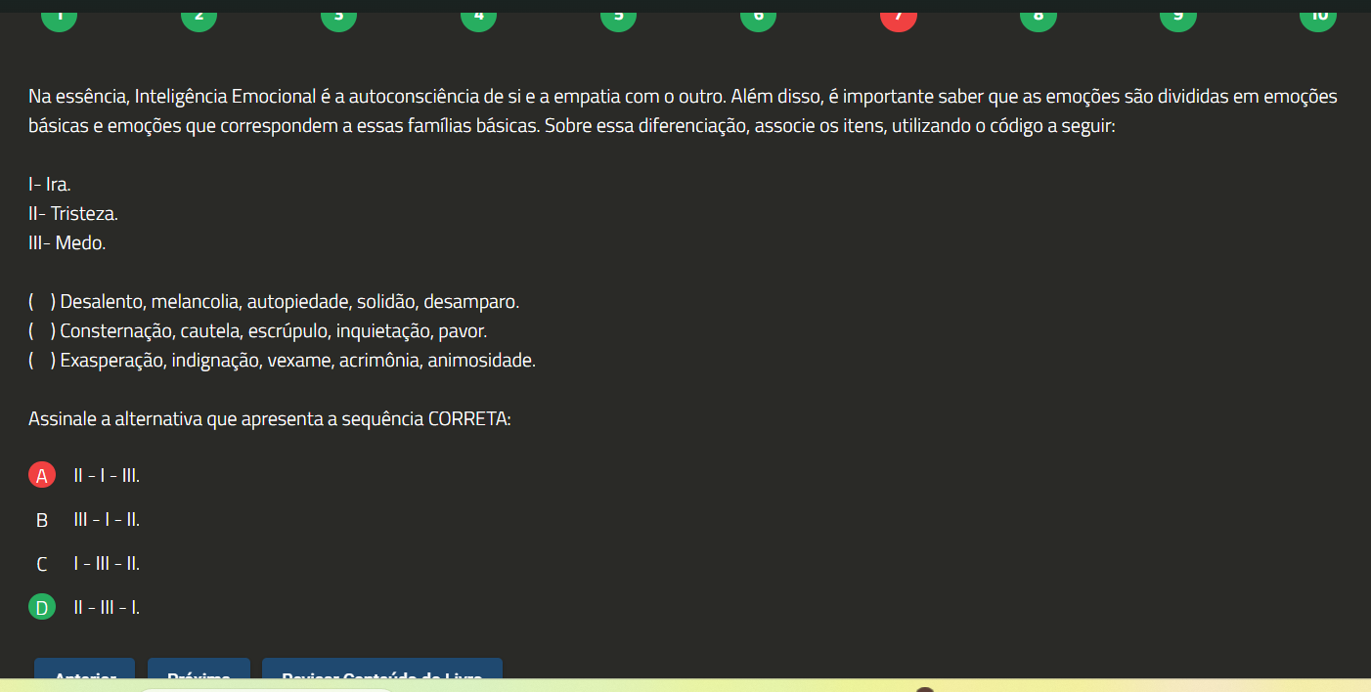Open Revisar Conteúdo do Livro
The width and height of the screenshot is (1371, 692).
381,674
